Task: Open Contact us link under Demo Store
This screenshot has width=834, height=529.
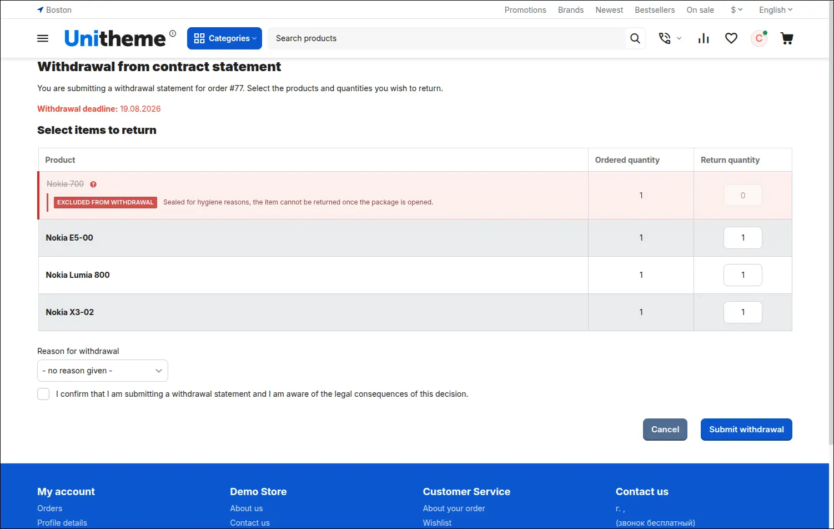Action: (x=250, y=523)
